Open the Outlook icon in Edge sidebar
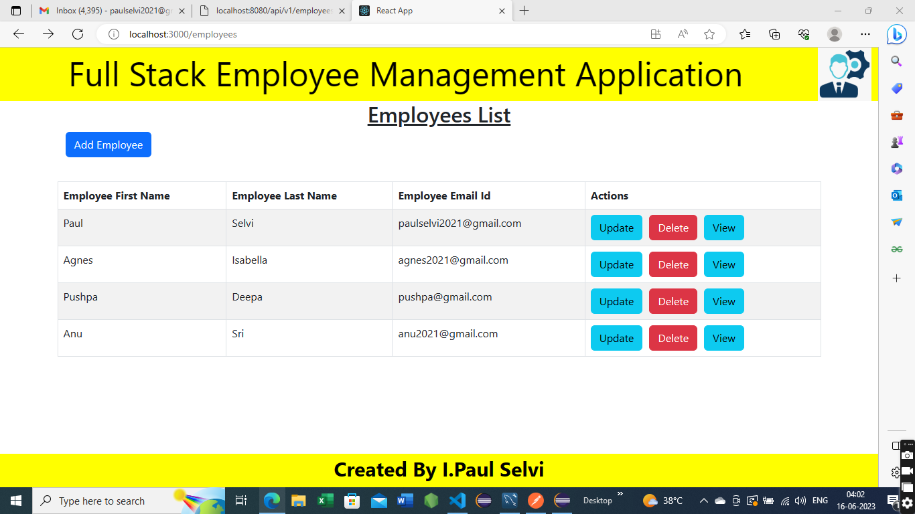The width and height of the screenshot is (915, 514). tap(896, 195)
